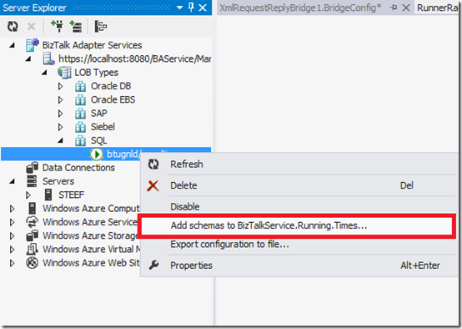The height and width of the screenshot is (329, 462).
Task: Pin the XmlRequestReplyBridge1.BridgeConfig tab
Action: coord(394,8)
